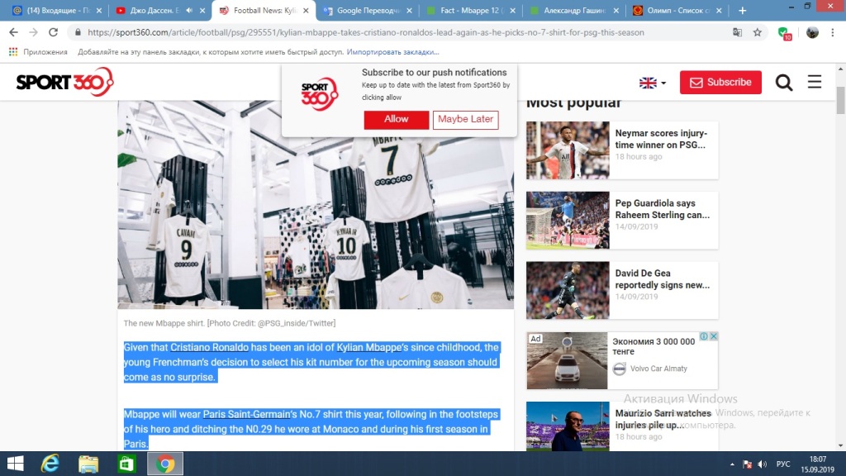
Task: Click the Neymar article thumbnail
Action: pyautogui.click(x=568, y=150)
